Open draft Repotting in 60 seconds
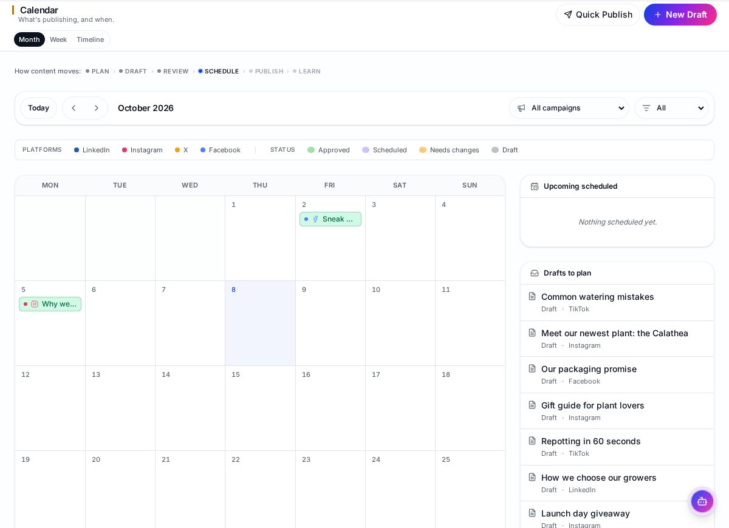 (x=617, y=447)
